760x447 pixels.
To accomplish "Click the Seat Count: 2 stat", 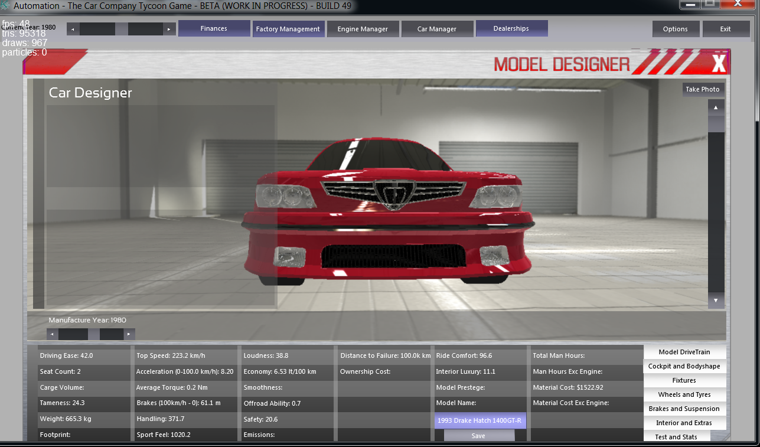I will click(60, 372).
